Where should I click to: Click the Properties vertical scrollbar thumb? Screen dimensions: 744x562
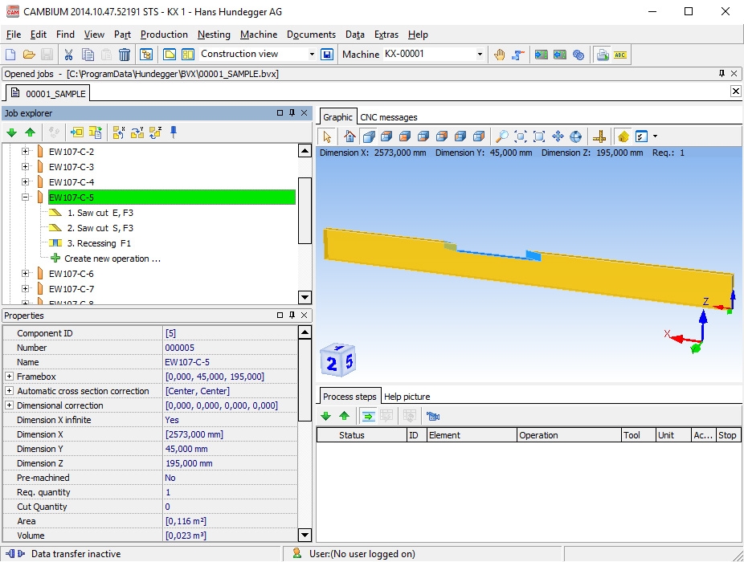click(305, 380)
